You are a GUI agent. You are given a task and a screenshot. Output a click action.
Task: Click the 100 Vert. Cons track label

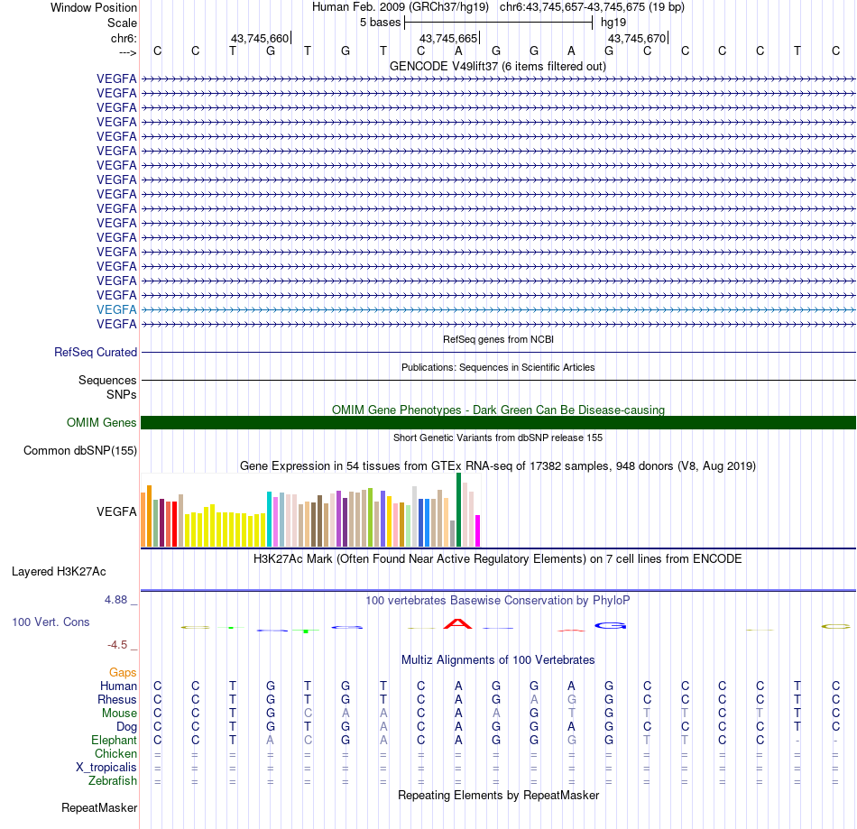[x=51, y=622]
